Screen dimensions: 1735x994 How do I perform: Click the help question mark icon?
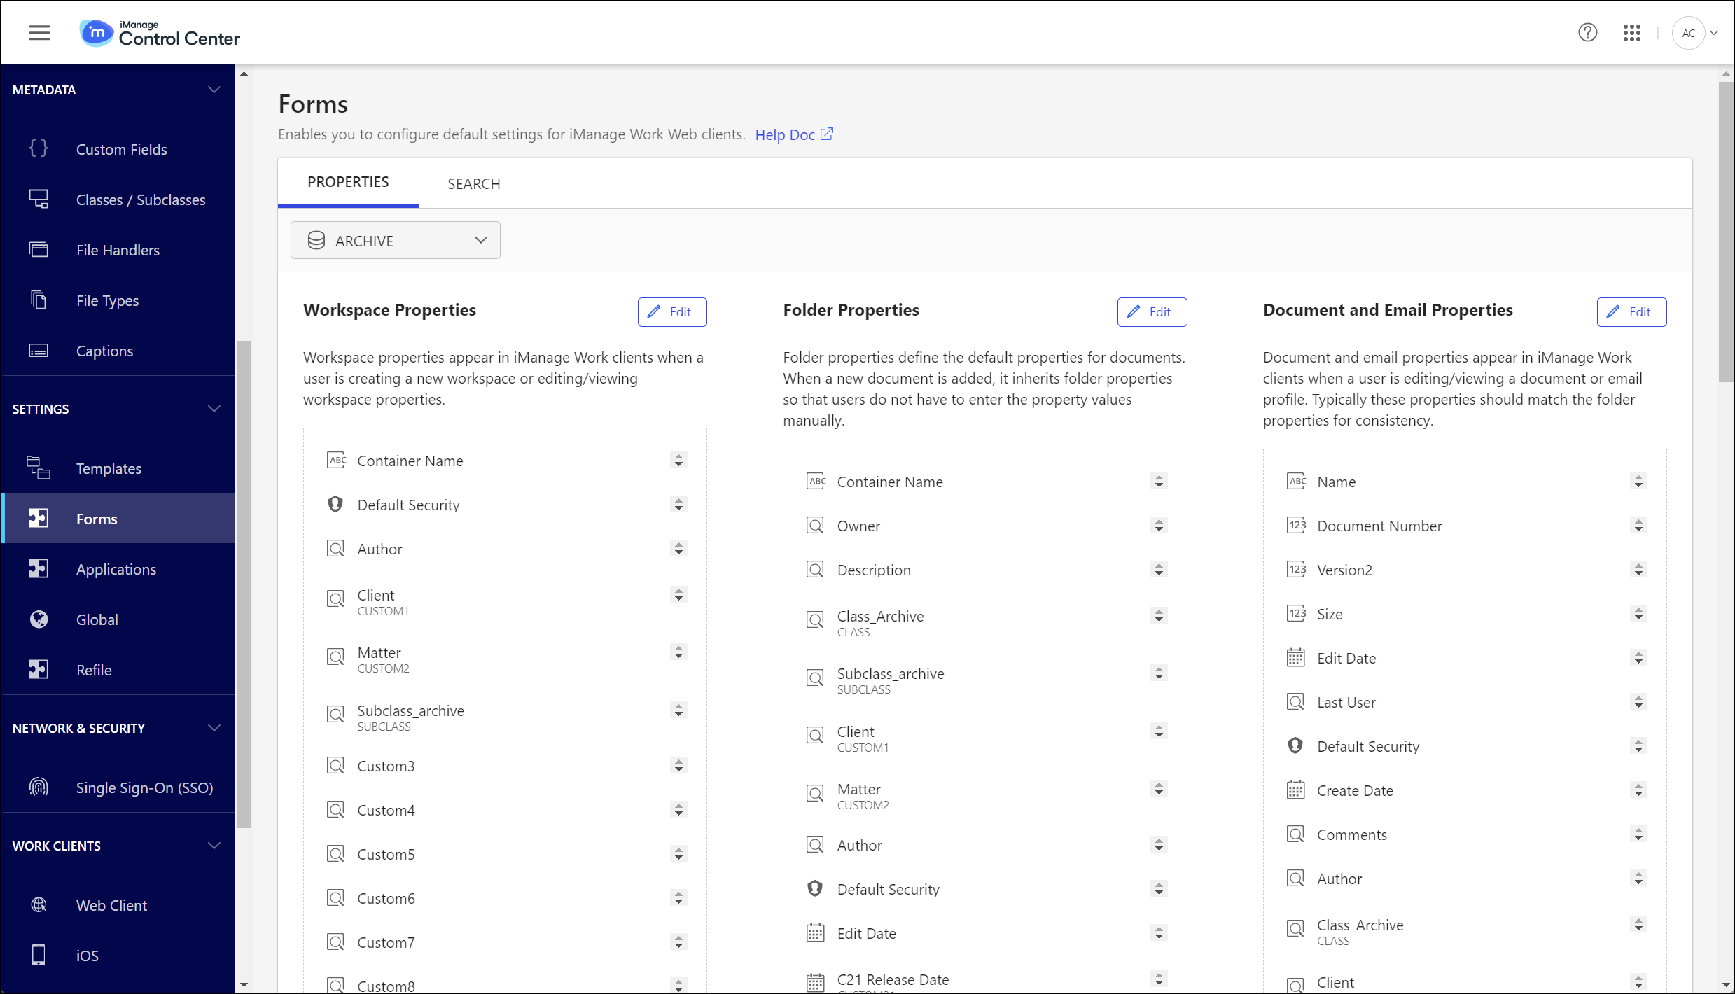(1587, 33)
